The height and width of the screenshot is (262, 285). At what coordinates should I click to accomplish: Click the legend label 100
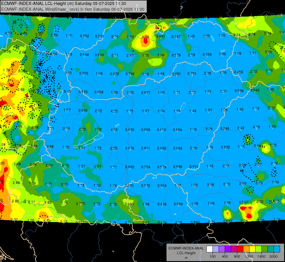click(x=213, y=256)
